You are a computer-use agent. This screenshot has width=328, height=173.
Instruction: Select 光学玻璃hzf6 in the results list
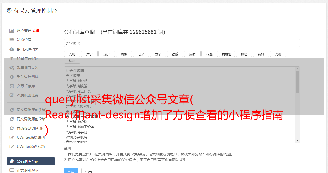[x=76, y=81]
